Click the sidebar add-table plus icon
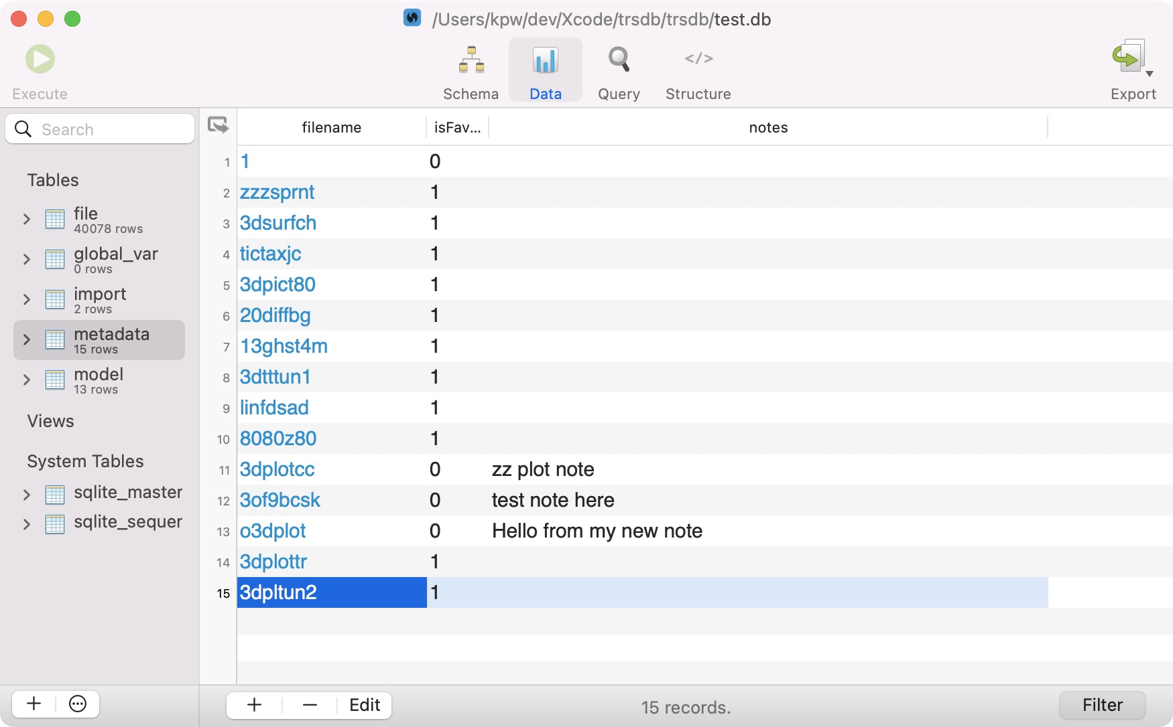 [34, 704]
